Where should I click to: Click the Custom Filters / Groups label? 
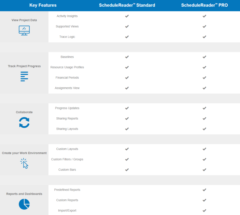[67, 159]
